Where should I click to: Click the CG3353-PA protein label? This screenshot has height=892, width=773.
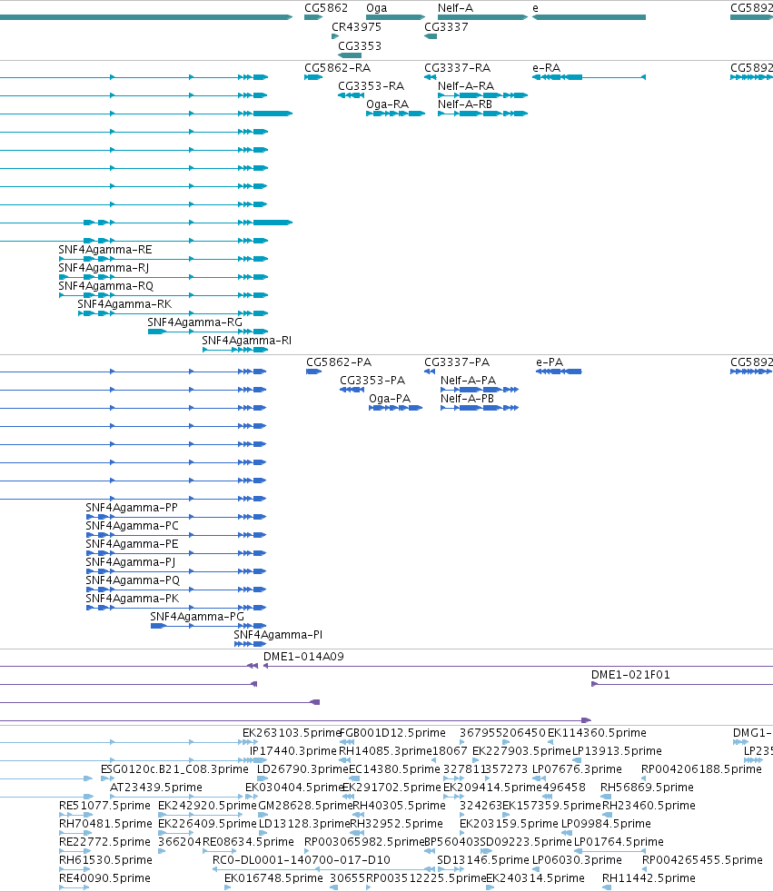click(372, 381)
